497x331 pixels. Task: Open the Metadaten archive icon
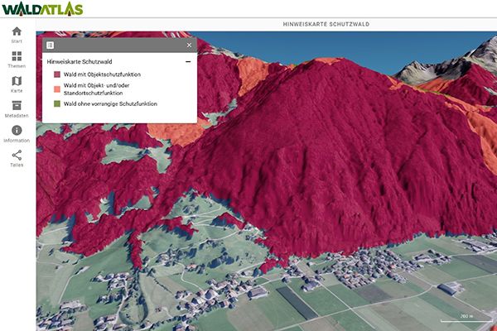click(17, 107)
